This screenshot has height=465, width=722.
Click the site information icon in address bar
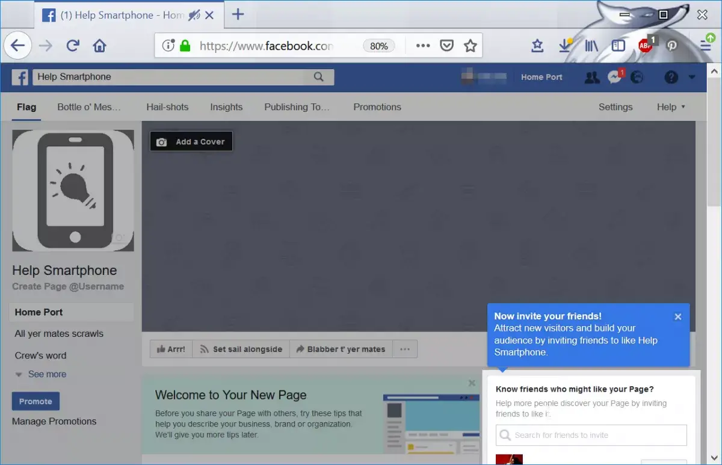[168, 46]
